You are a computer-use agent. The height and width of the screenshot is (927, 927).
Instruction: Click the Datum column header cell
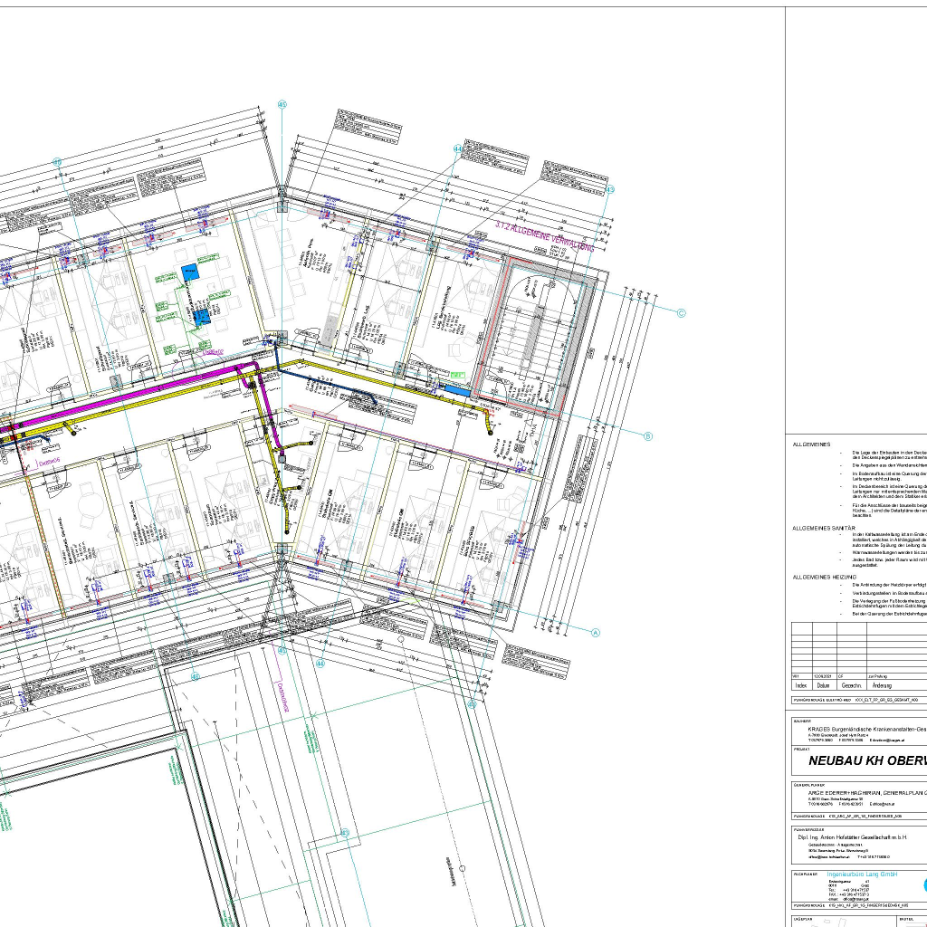[824, 685]
